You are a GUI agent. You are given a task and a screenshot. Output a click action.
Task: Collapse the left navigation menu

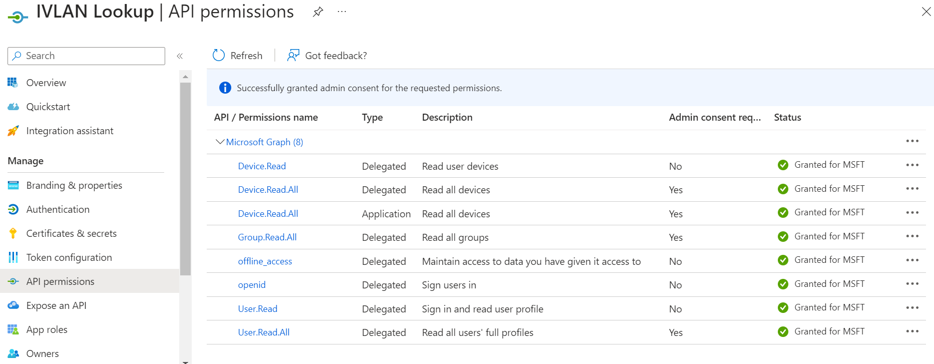180,56
